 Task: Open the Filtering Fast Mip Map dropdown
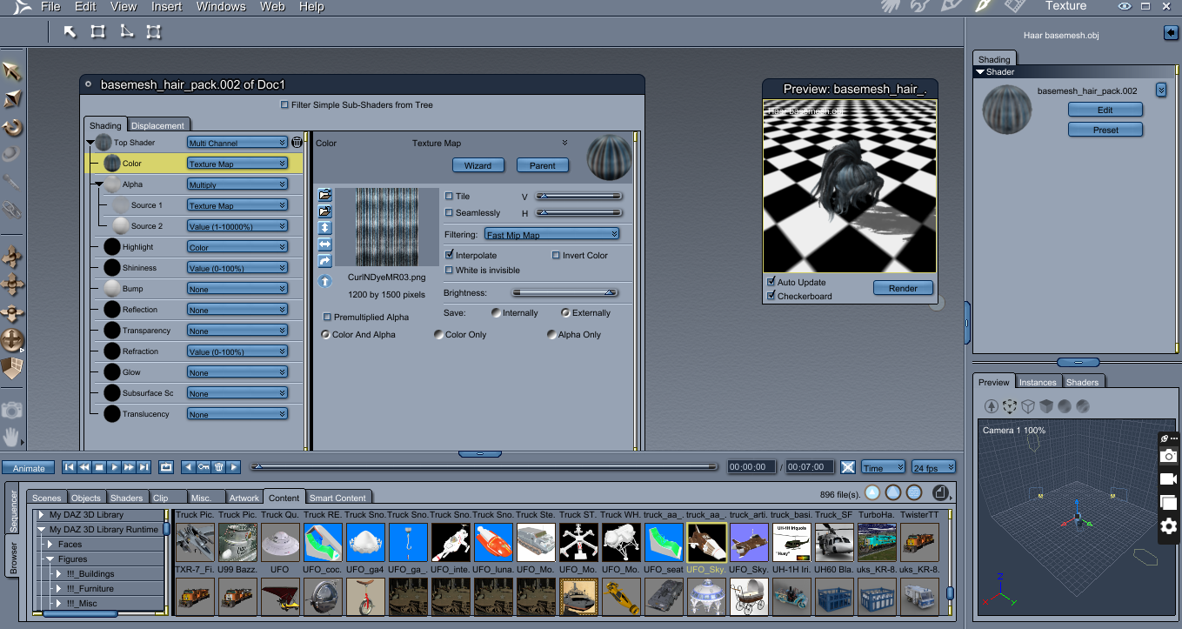click(551, 235)
